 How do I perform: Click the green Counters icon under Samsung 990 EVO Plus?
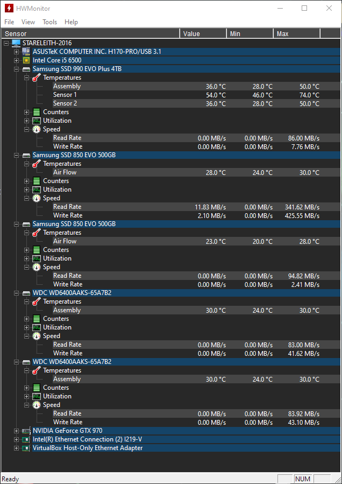(x=37, y=112)
